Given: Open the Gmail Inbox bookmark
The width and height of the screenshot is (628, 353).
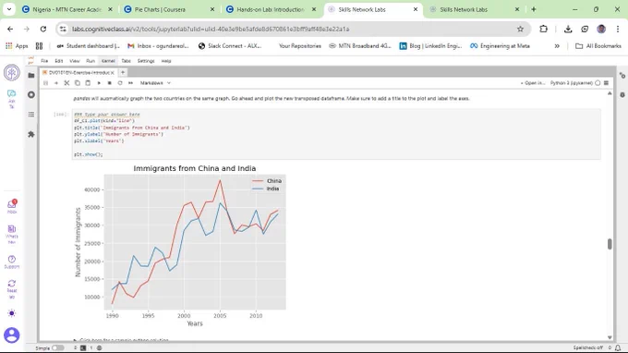Looking at the screenshot, I should 158,46.
